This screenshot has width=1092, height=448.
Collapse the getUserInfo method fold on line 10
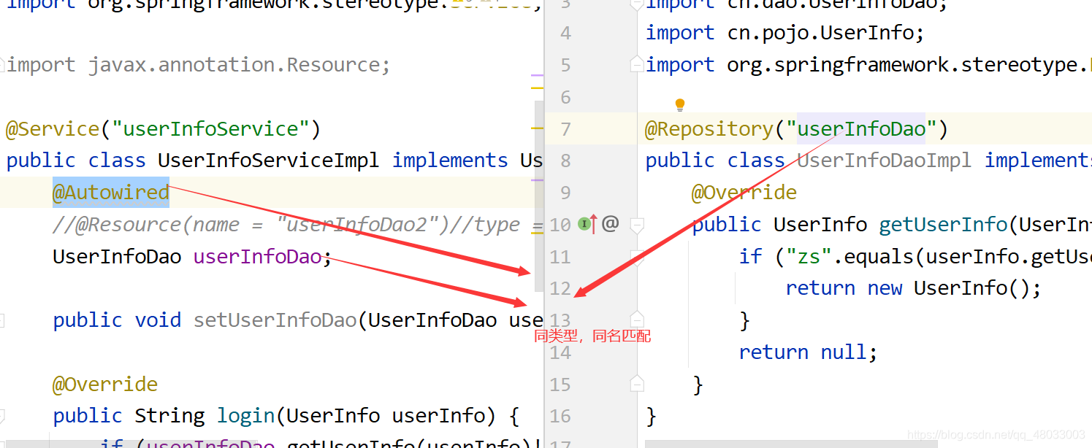coord(637,224)
